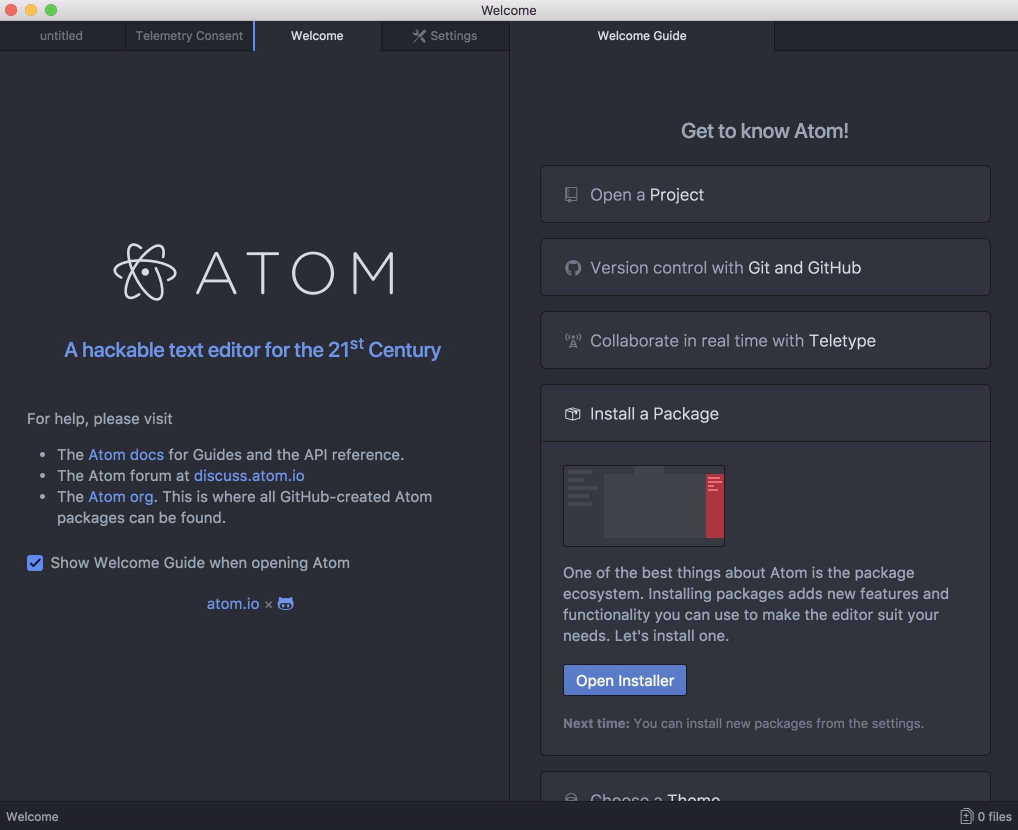Click the Settings tab tools icon
This screenshot has height=830, width=1018.
tap(419, 36)
